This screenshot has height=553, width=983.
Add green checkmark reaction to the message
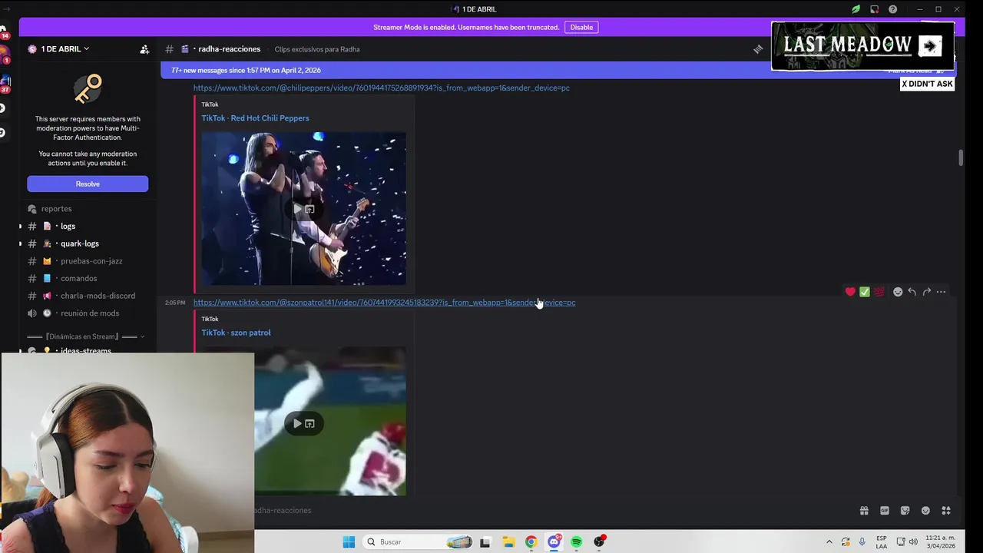pyautogui.click(x=865, y=292)
